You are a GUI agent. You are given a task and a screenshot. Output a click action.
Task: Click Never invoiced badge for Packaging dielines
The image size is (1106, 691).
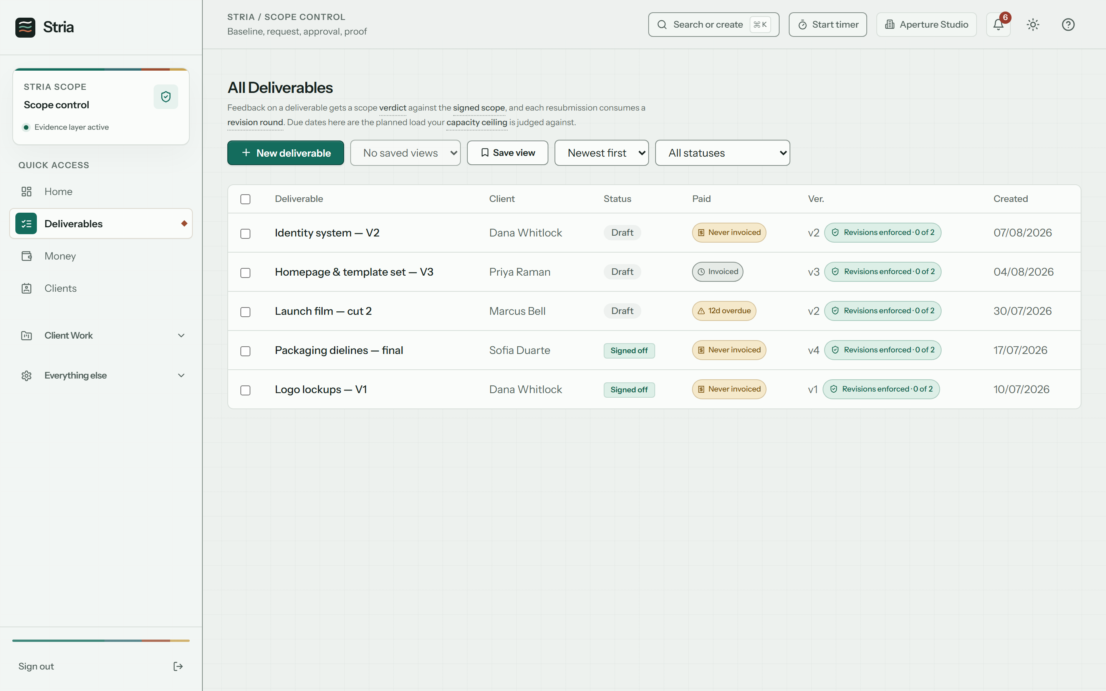(x=729, y=350)
